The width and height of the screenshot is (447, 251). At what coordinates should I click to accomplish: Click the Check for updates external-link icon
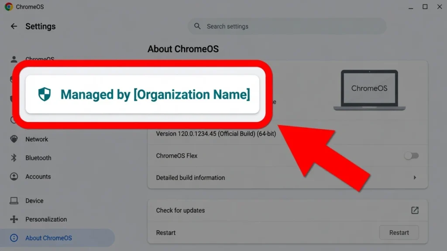coord(415,210)
